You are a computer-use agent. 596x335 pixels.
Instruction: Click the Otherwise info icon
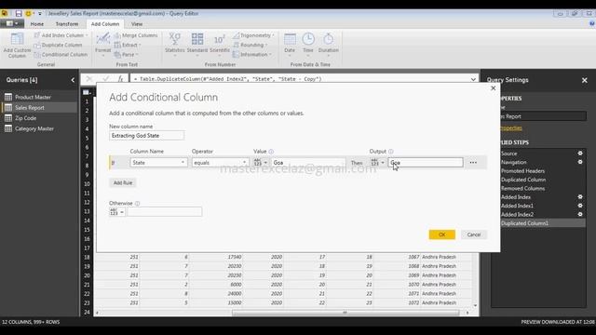coord(137,204)
